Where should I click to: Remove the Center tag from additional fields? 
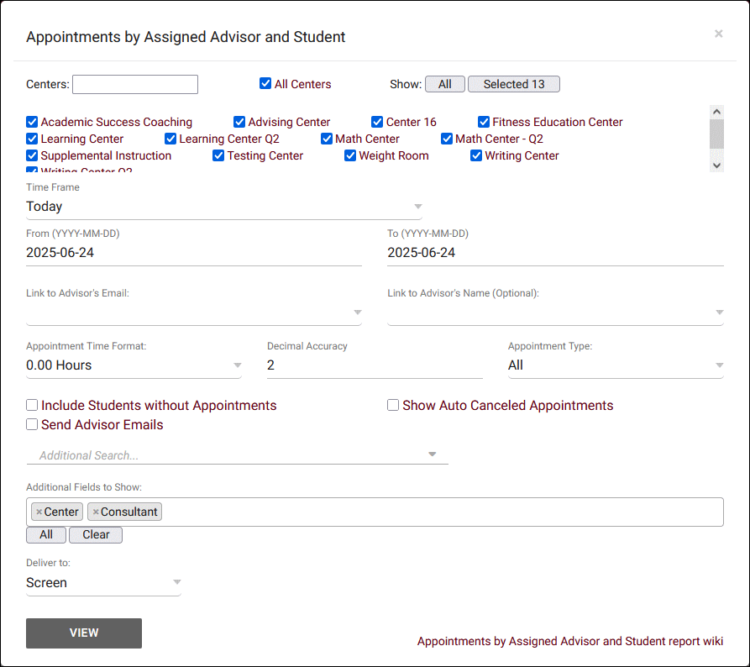pyautogui.click(x=39, y=512)
